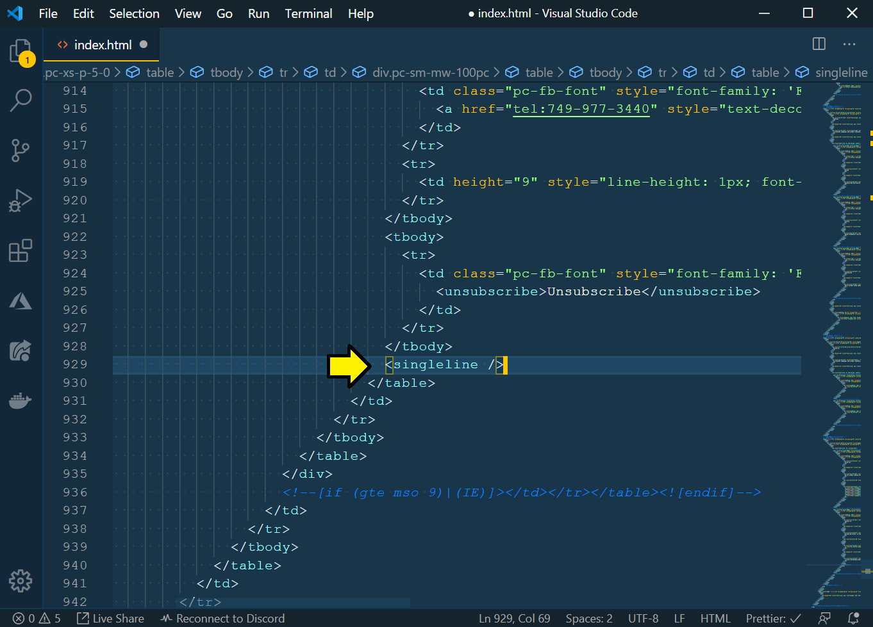Click the Prettier status item

(x=773, y=619)
